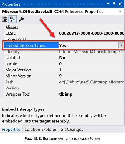Select the Copy Local property row
The width and height of the screenshot is (125, 144).
[64, 39]
